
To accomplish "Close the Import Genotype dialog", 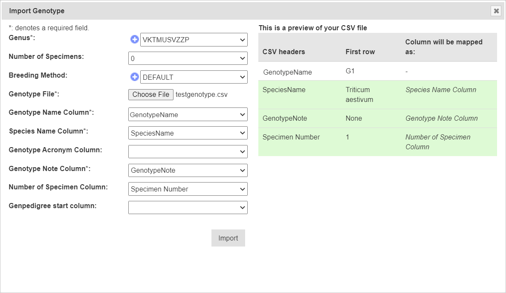I will click(496, 11).
